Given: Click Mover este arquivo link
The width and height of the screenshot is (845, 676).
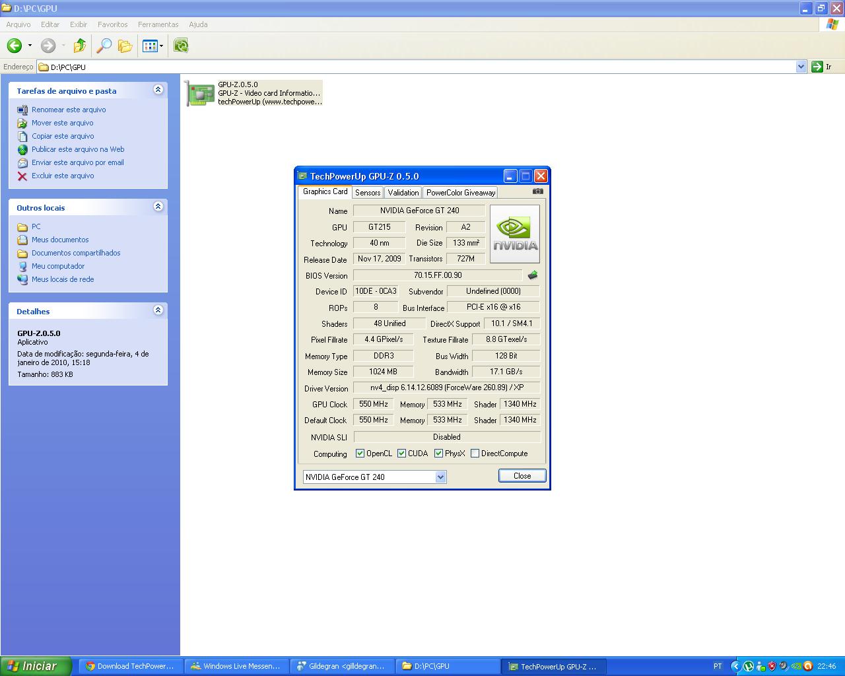Looking at the screenshot, I should [x=63, y=123].
